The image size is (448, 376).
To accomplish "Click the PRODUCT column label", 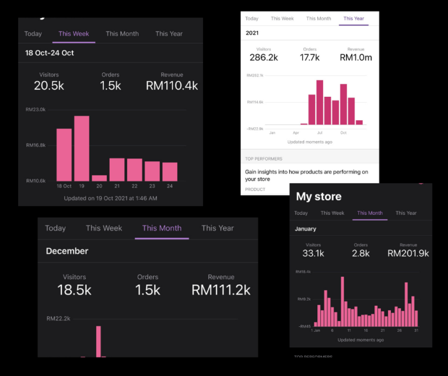I will point(255,189).
